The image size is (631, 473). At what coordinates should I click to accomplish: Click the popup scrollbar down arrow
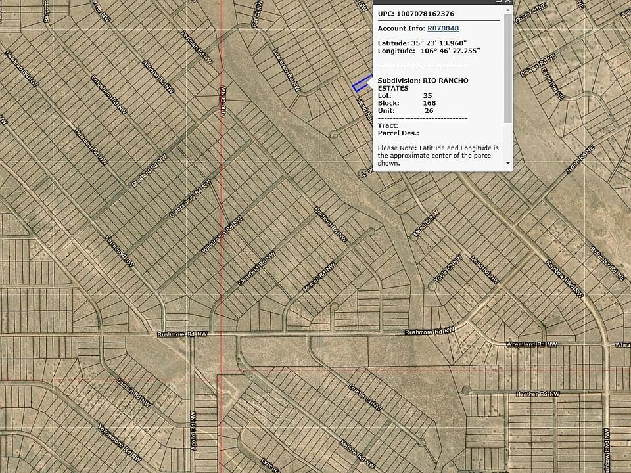507,162
